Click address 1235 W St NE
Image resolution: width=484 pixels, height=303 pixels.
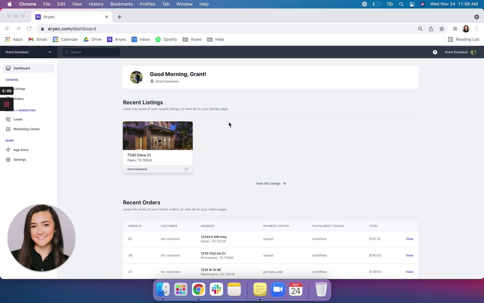211,270
